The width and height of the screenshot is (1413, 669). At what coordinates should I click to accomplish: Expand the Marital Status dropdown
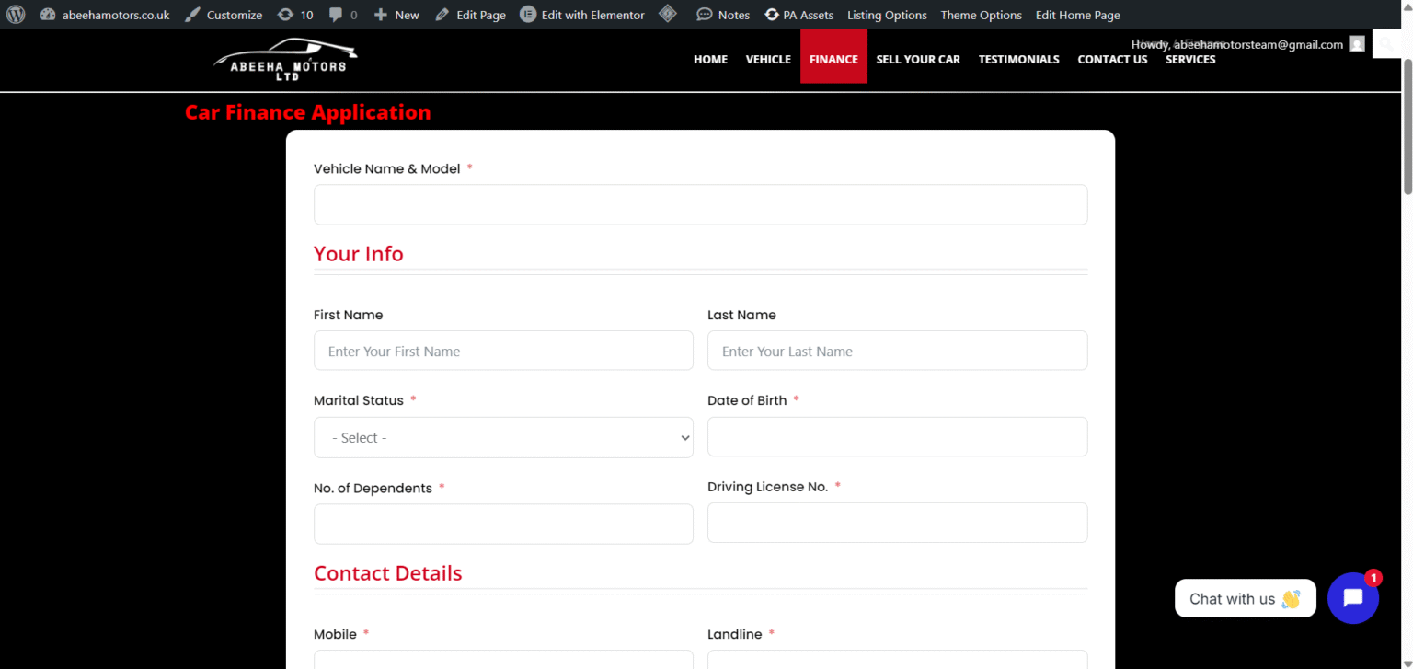coord(503,437)
